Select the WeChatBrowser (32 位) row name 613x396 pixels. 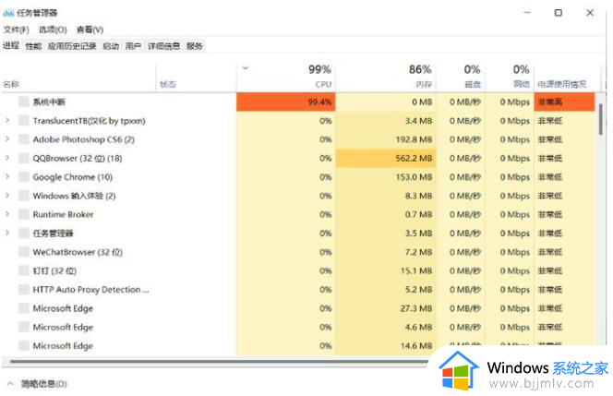[78, 252]
